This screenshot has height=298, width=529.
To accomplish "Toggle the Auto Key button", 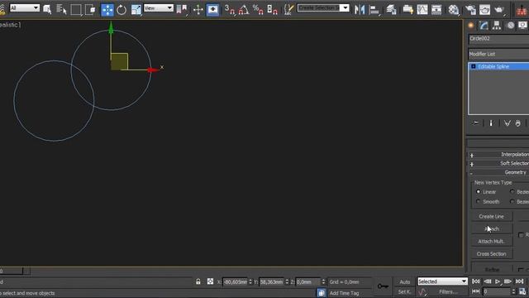I will [404, 281].
